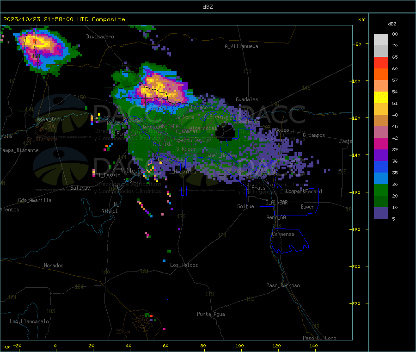Select the red 65 dBZ legend swatch
This screenshot has height=352, width=416.
pos(381,62)
